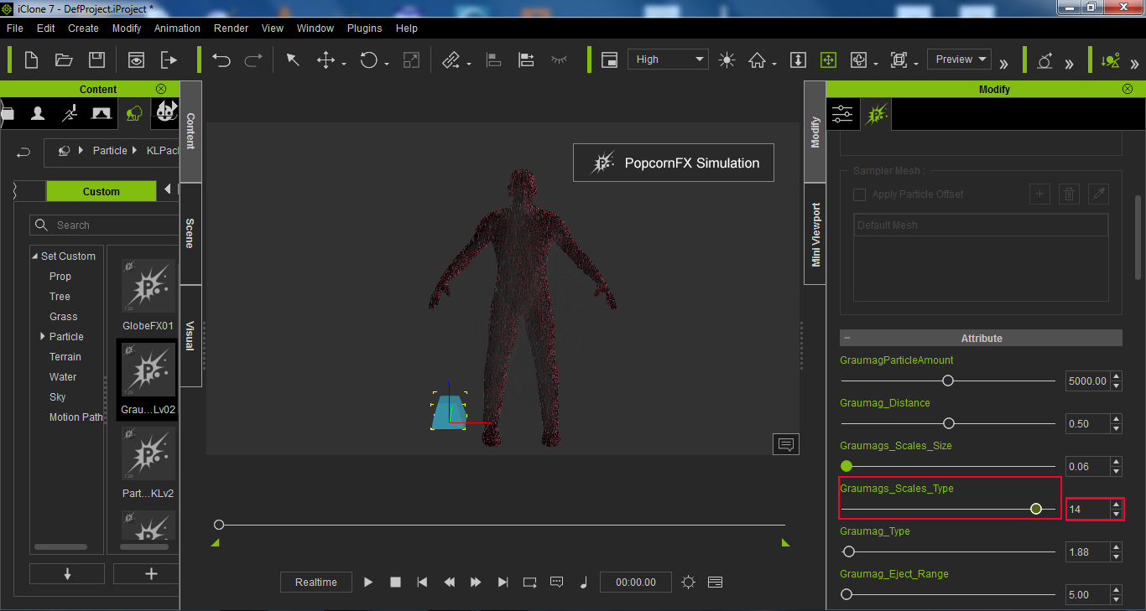Click the Home view icon
The width and height of the screenshot is (1146, 611).
click(758, 60)
